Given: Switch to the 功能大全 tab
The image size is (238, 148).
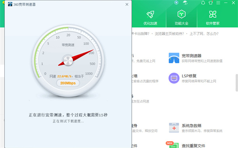Looking at the screenshot, I should click(182, 18).
